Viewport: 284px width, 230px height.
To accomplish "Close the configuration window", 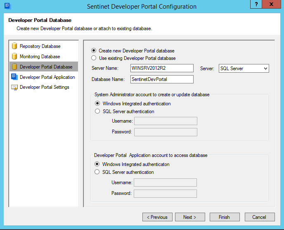I will pos(271,4).
